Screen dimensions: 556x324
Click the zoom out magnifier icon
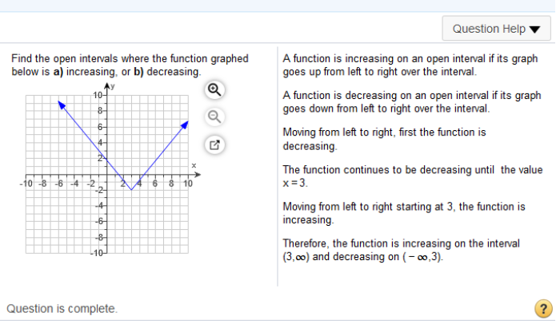(214, 117)
